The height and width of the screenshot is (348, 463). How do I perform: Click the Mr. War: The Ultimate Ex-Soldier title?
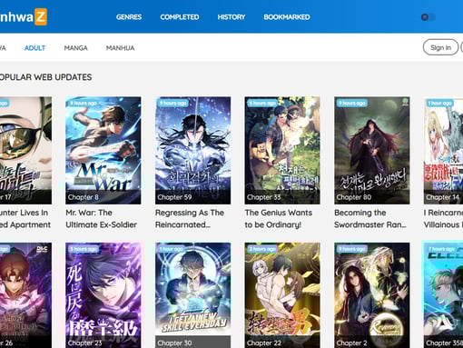(102, 219)
